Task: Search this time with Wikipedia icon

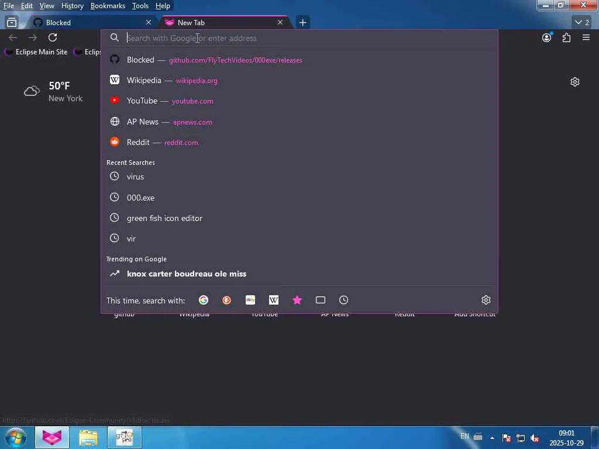Action: point(274,300)
